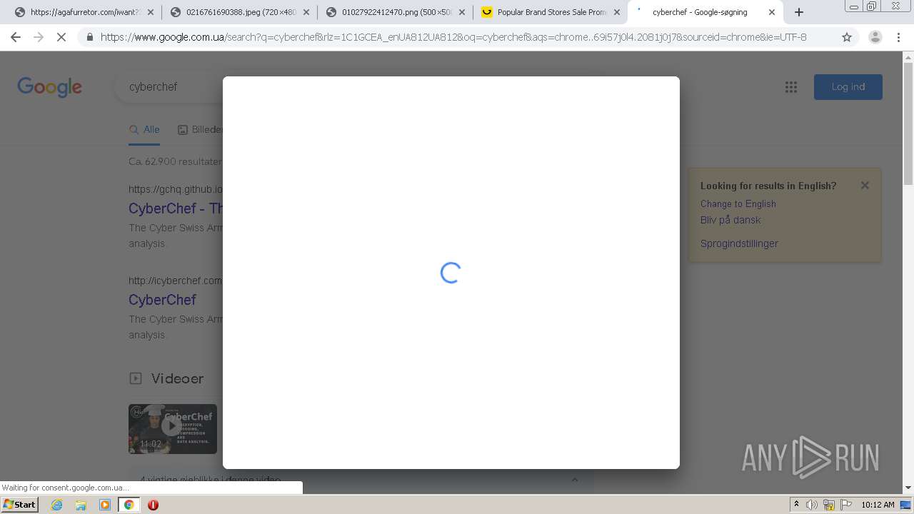914x514 pixels.
Task: Open Google apps grid
Action: pos(791,87)
